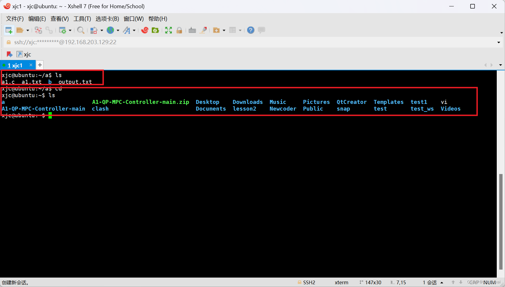Click the Find magnifier icon in toolbar
505x287 pixels.
click(x=80, y=30)
